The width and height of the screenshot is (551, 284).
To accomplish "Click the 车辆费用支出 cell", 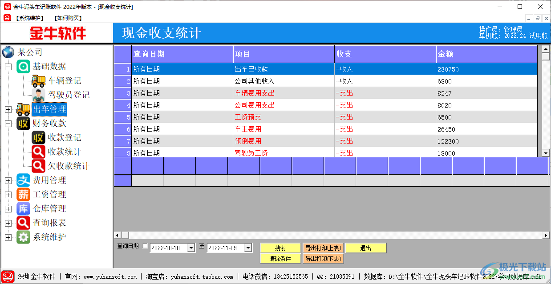I will tap(284, 93).
